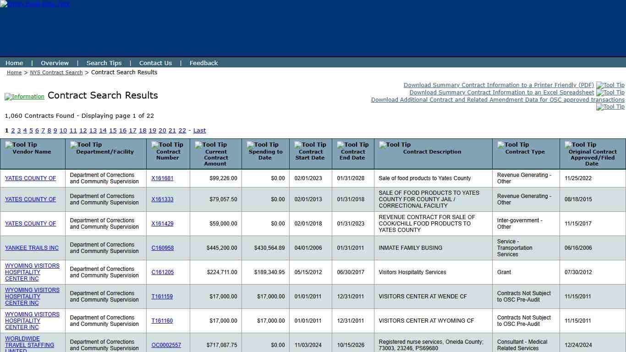The width and height of the screenshot is (626, 352).
Task: Click the NYS Contract Search breadcrumb
Action: [x=56, y=72]
